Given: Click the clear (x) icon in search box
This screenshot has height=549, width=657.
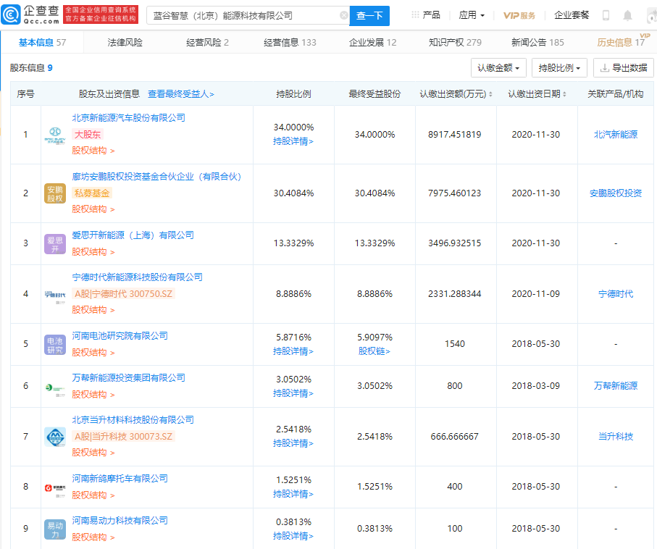Looking at the screenshot, I should pos(345,14).
